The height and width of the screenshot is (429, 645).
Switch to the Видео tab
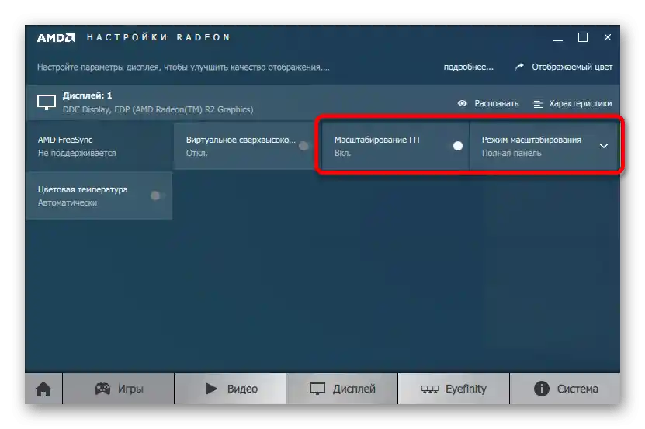(231, 389)
